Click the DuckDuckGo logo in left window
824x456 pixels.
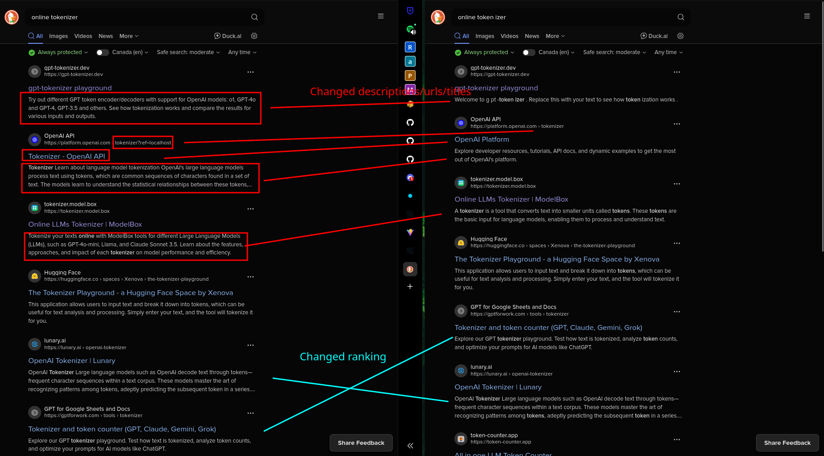point(12,17)
